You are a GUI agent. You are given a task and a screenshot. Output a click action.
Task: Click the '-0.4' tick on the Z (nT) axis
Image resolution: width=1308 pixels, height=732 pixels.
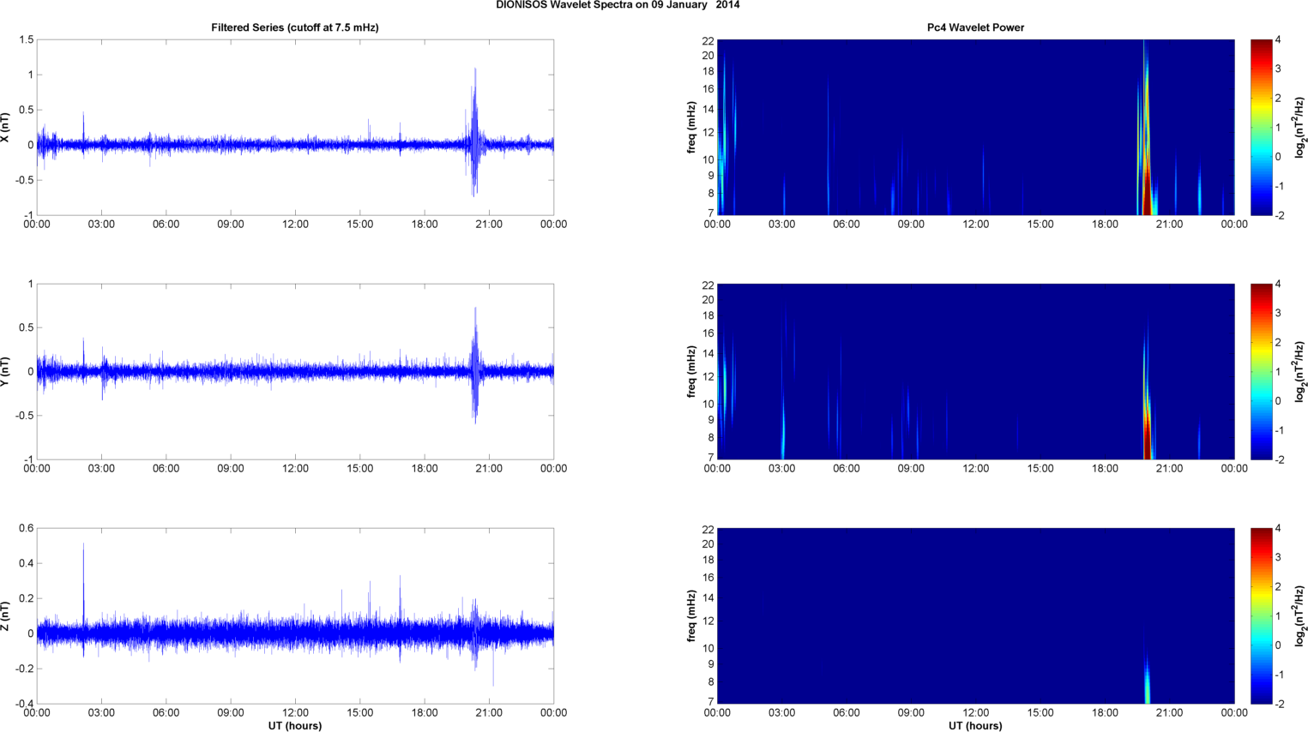[24, 704]
